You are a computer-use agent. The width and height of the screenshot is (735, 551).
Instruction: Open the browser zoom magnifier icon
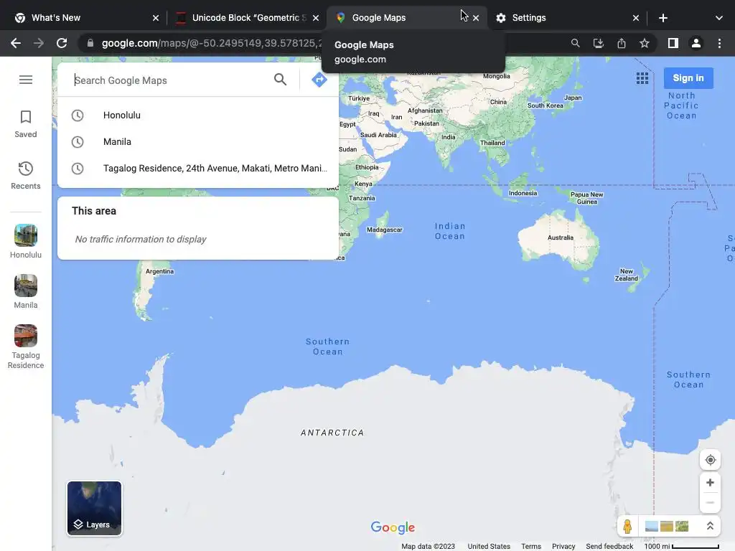575,43
